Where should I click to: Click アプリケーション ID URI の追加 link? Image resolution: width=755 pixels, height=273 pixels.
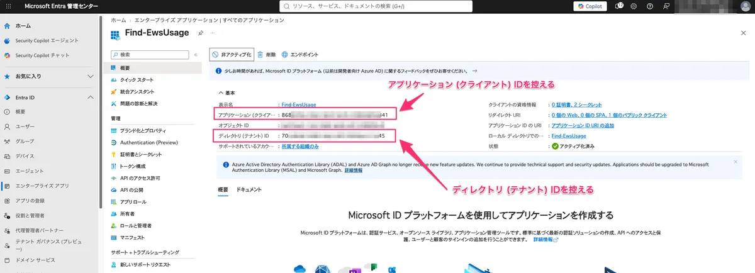tap(583, 125)
